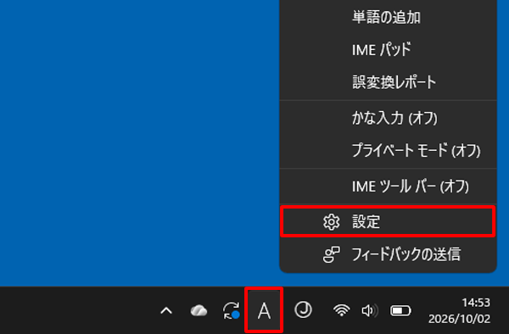
Task: Click the battery status icon
Action: tap(400, 310)
